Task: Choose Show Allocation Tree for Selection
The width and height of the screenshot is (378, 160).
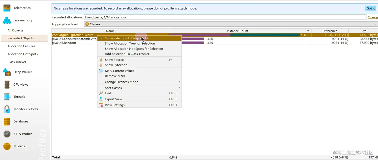Action: coord(139,43)
